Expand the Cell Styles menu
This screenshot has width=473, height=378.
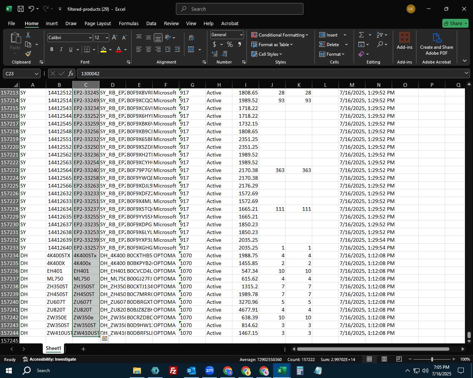(x=266, y=54)
